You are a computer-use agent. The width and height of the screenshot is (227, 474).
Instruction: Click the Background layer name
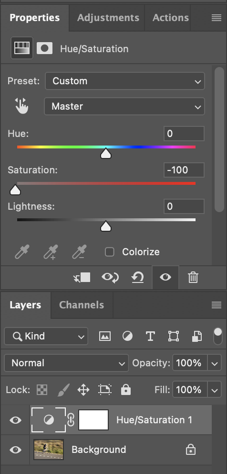tap(99, 450)
